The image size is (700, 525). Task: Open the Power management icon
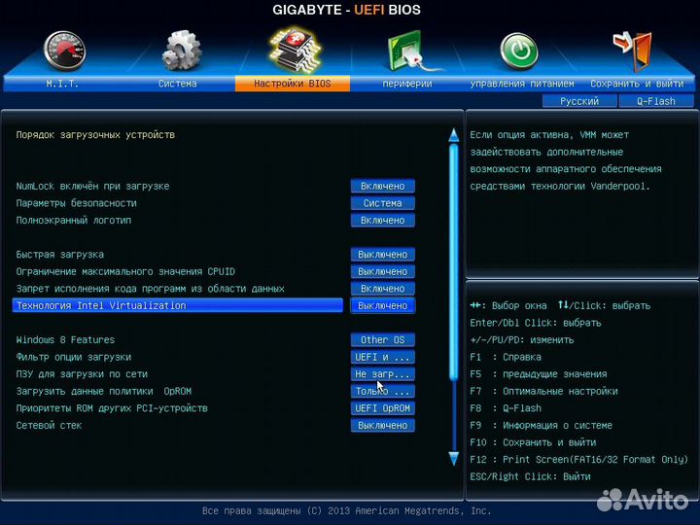coord(519,51)
